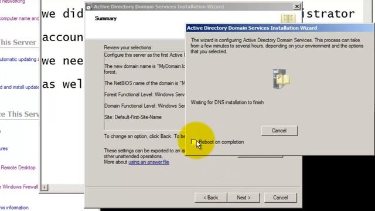The image size is (375, 211).
Task: Select the 'Domain Functional Level' line
Action: click(145, 105)
